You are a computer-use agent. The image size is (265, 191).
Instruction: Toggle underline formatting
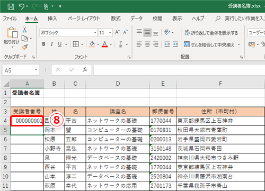pyautogui.click(x=60, y=44)
